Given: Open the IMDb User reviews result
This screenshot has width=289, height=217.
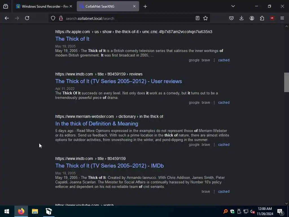Looking at the screenshot, I should click(119, 81).
